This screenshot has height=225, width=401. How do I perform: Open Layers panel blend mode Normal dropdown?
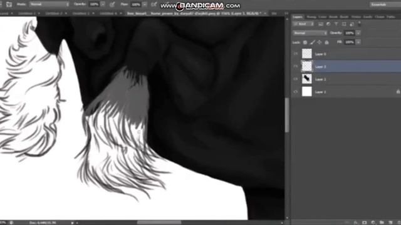click(x=310, y=33)
